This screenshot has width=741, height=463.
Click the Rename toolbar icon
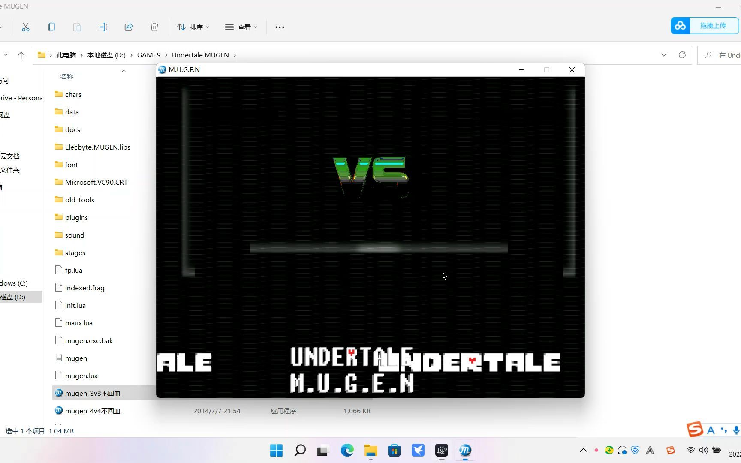(103, 27)
